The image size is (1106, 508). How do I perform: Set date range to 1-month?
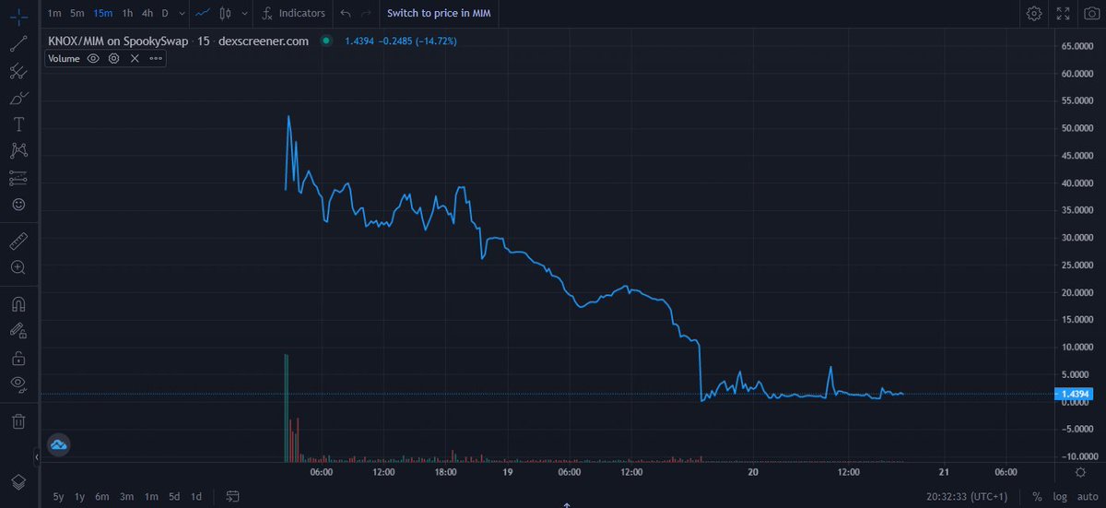(151, 496)
